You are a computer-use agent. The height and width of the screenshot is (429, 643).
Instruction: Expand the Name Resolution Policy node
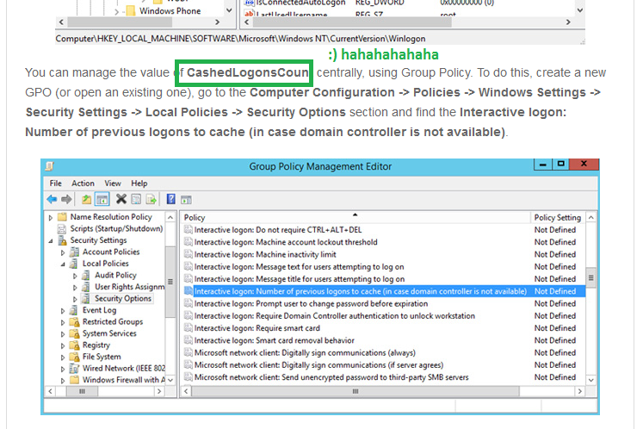pos(51,218)
